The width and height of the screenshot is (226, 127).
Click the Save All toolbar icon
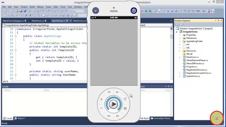(x=25, y=11)
